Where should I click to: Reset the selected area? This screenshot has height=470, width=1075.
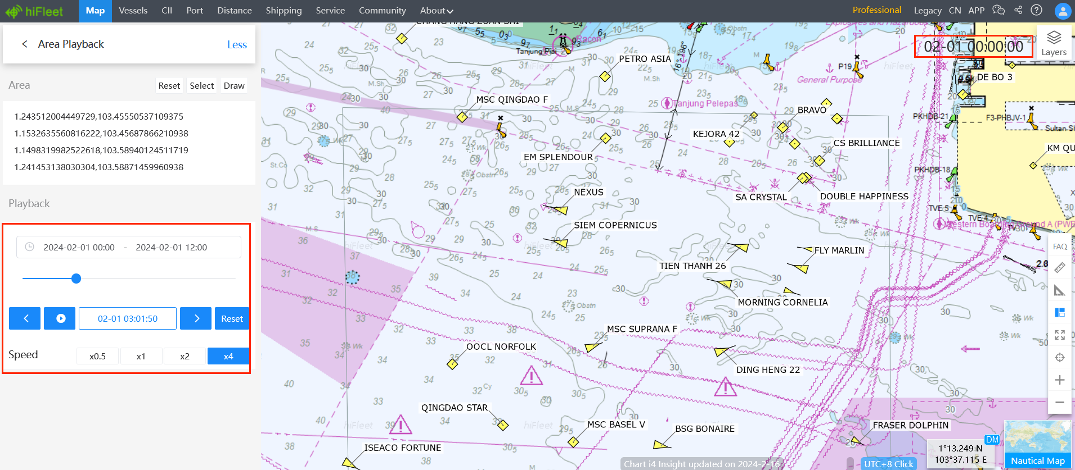coord(169,85)
